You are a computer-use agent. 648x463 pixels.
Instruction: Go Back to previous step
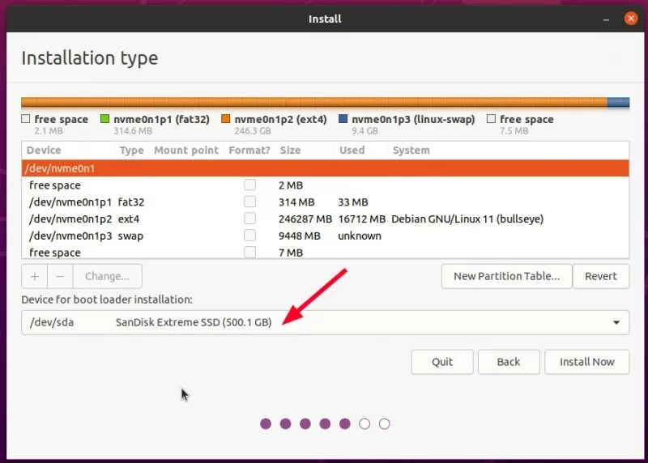(509, 362)
